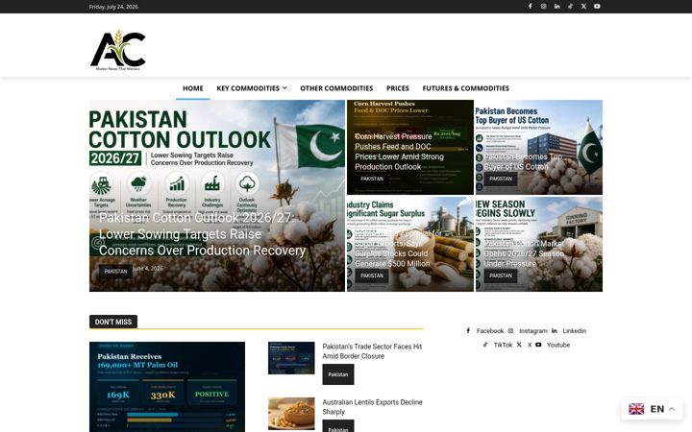
Task: Click Pakistan tag on US cotton card
Action: click(501, 179)
